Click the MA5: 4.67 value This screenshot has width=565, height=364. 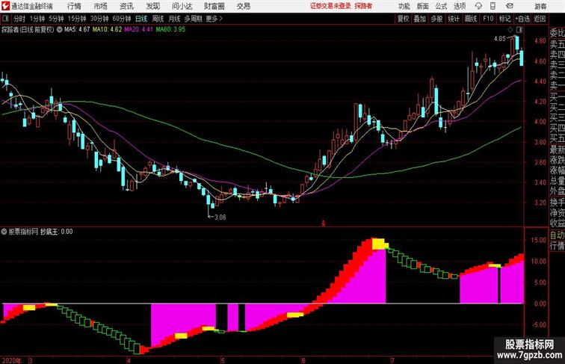[x=77, y=30]
